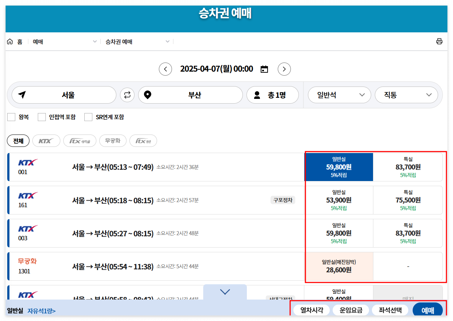Select the 59,800원 일반실 fare for KTX 001
This screenshot has width=453, height=321.
339,167
